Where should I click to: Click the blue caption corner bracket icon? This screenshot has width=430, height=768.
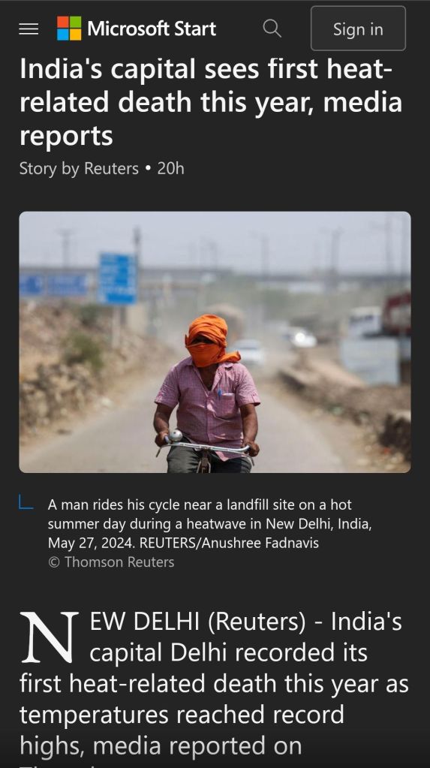(26, 502)
